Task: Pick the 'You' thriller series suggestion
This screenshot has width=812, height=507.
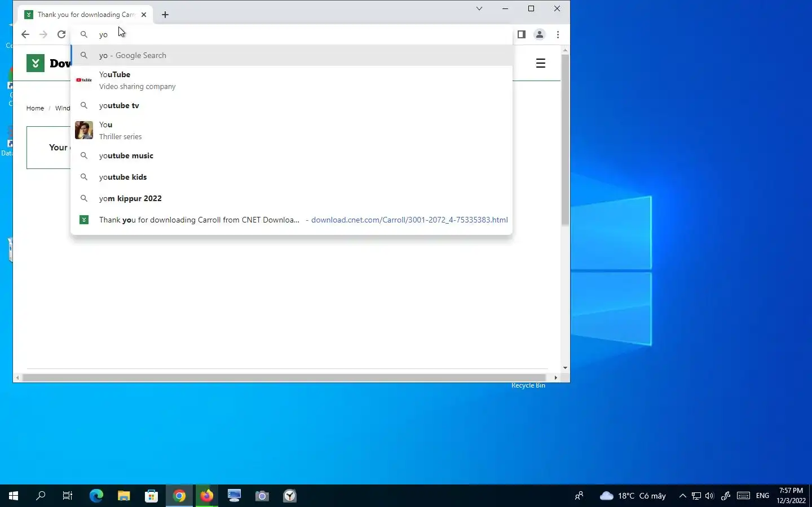Action: (x=292, y=130)
